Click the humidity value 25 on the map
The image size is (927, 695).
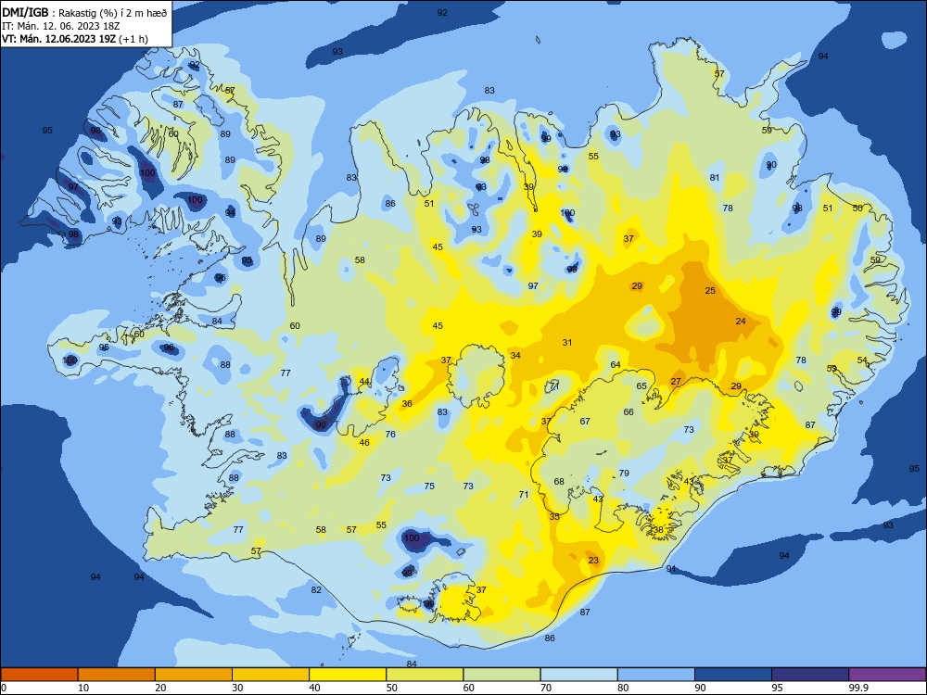710,290
